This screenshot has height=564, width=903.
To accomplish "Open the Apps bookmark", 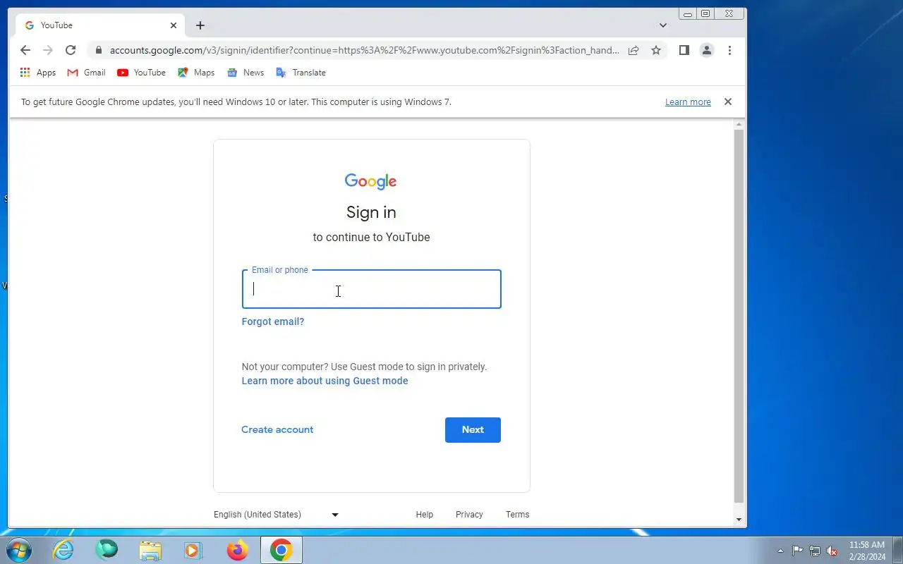I will 38,73.
